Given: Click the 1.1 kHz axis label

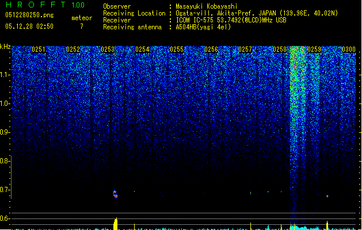Looking at the screenshot, I should [5, 75].
